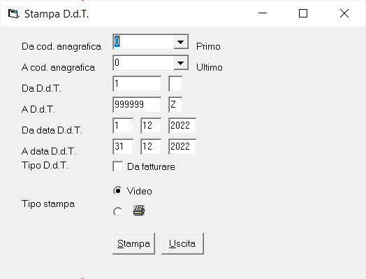Focus the empty Da D.d.T. suffix field
Viewport: 366px width, 279px height.
coord(175,84)
